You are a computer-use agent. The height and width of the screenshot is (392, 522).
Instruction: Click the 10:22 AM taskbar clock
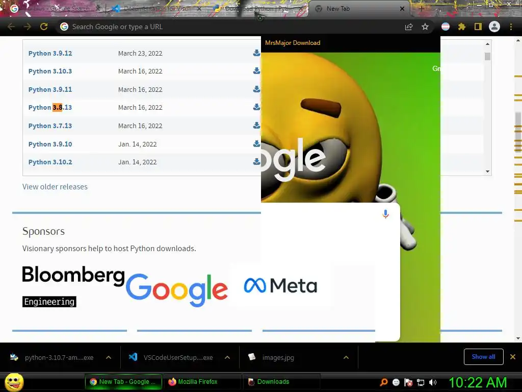[478, 382]
